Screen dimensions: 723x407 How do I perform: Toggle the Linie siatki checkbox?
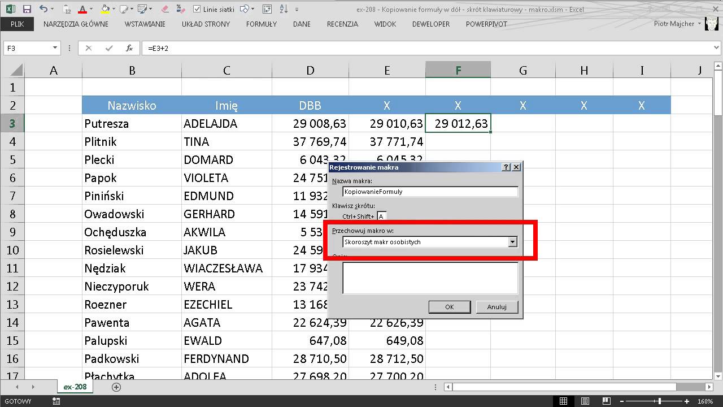pyautogui.click(x=197, y=9)
